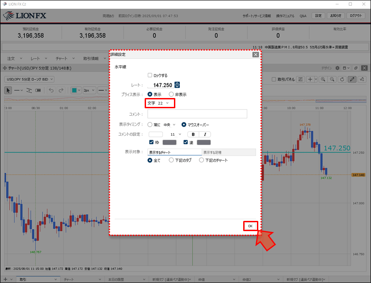This screenshot has height=283, width=371.
Task: Close the chart panel with X
Action: 364,68
